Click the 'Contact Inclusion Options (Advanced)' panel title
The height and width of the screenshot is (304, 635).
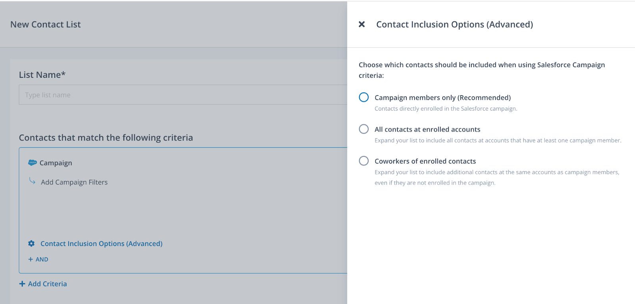[x=454, y=25]
